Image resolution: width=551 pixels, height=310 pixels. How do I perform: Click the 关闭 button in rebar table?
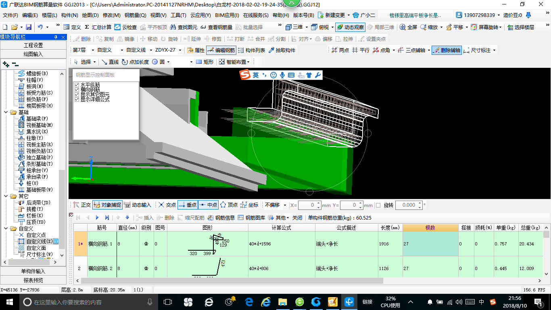[x=297, y=218]
